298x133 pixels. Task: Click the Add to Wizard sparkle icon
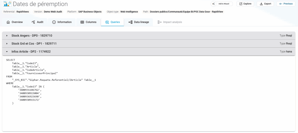[x=214, y=4]
